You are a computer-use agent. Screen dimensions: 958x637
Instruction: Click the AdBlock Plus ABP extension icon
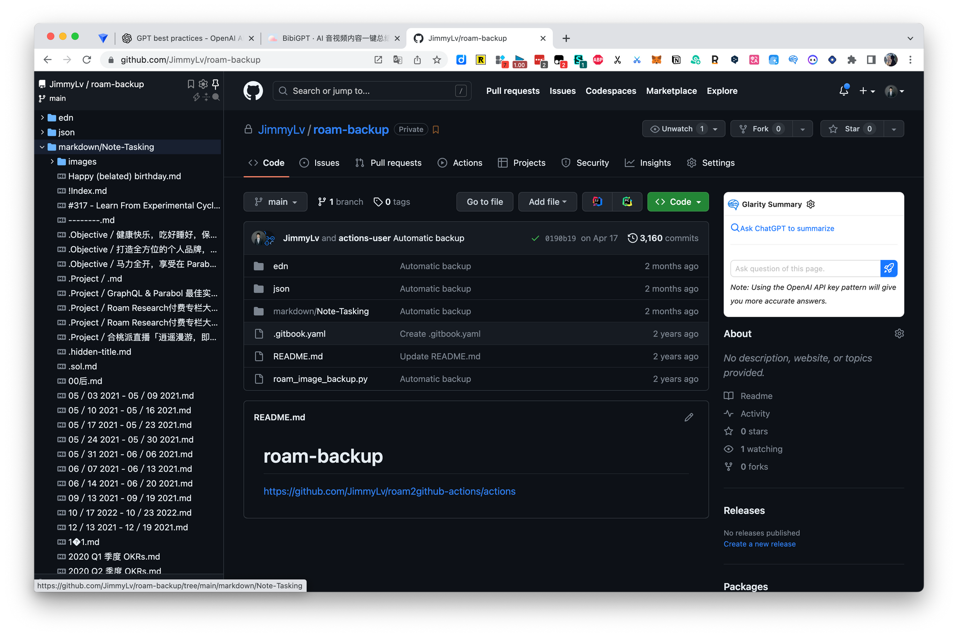pyautogui.click(x=598, y=60)
